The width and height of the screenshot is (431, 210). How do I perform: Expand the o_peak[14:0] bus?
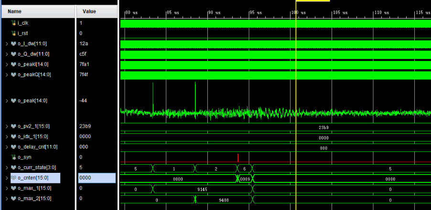(x=7, y=100)
